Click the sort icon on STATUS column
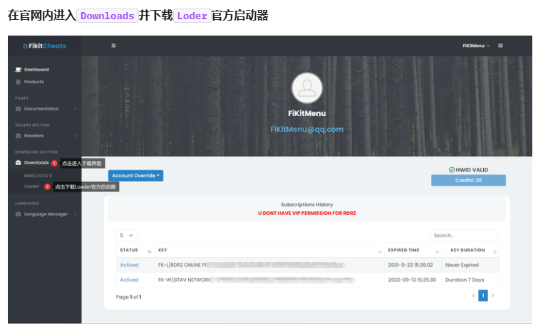543x333 pixels. pos(149,250)
